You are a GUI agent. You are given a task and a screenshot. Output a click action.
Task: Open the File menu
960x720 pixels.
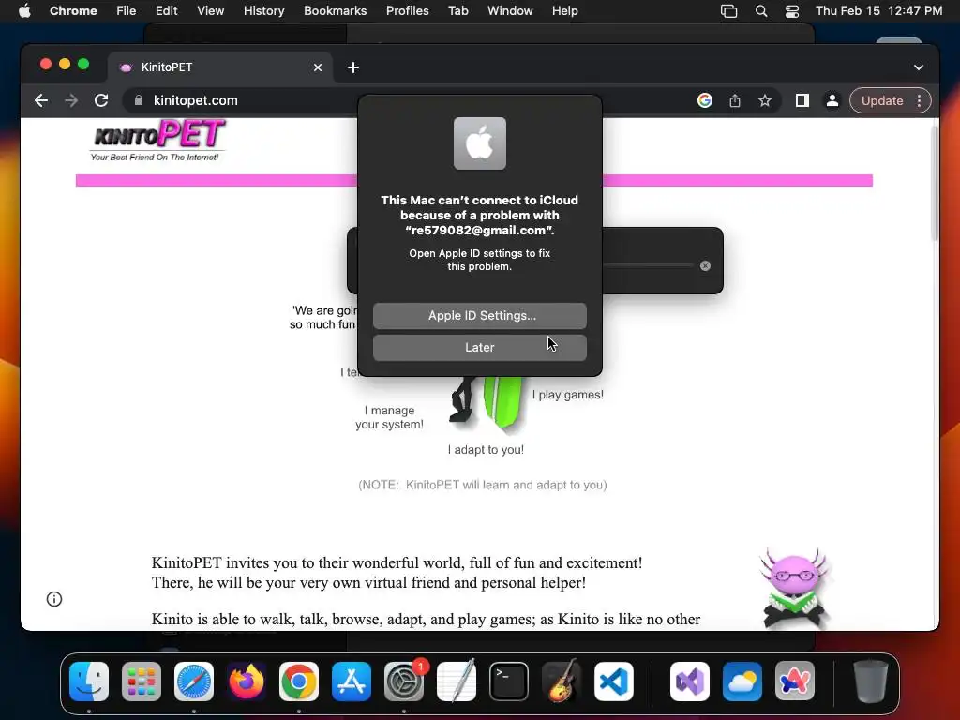click(x=127, y=11)
